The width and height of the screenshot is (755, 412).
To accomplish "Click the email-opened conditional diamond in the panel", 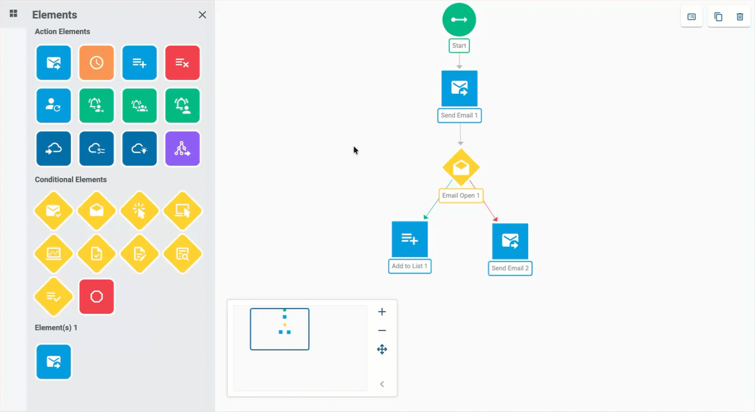I will [97, 211].
